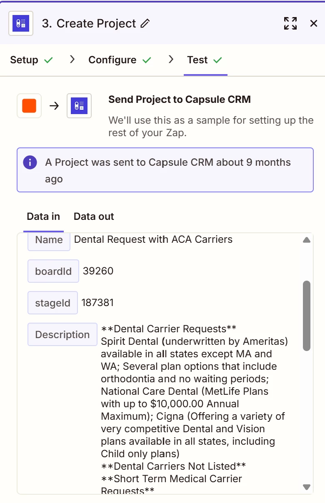The image size is (325, 503).
Task: Click the Capsule CRM app icon in header
Action: coord(21,23)
